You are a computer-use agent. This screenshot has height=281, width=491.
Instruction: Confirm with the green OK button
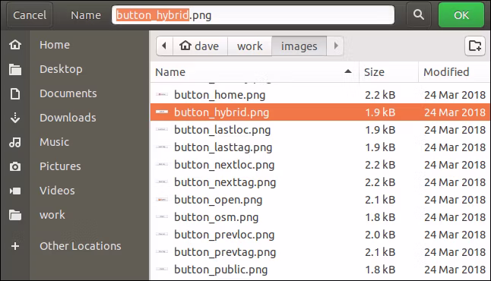click(x=461, y=15)
